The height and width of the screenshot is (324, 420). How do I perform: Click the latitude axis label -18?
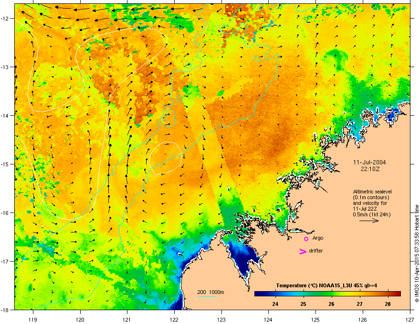[5, 310]
